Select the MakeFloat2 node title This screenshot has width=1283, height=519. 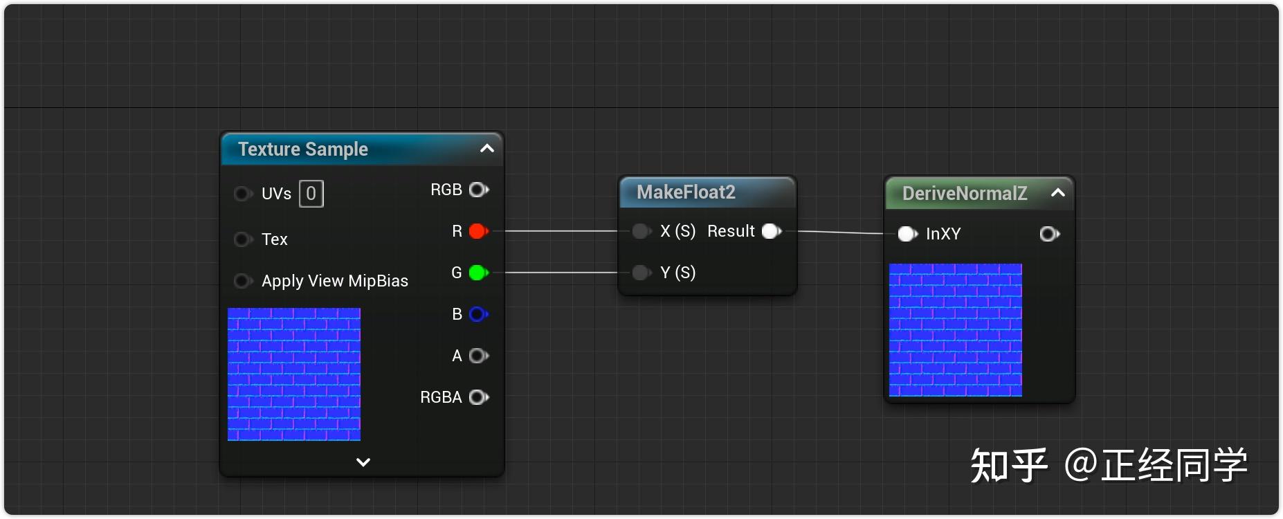pyautogui.click(x=686, y=192)
